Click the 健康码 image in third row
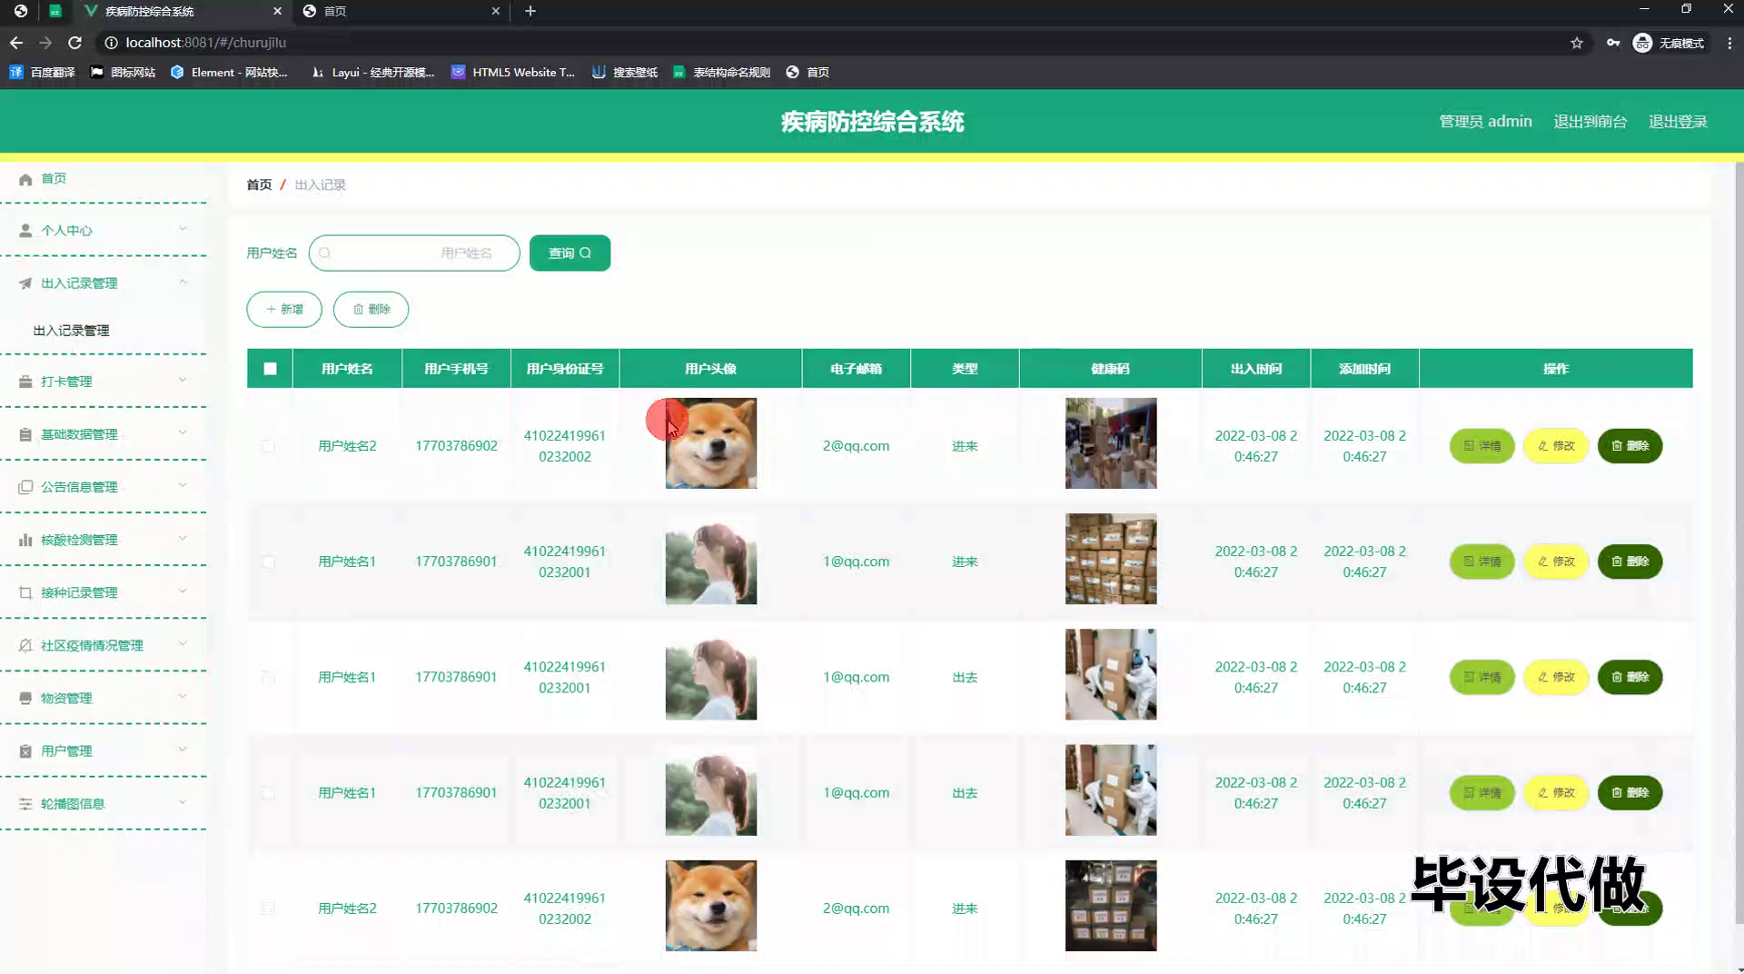 [1110, 674]
